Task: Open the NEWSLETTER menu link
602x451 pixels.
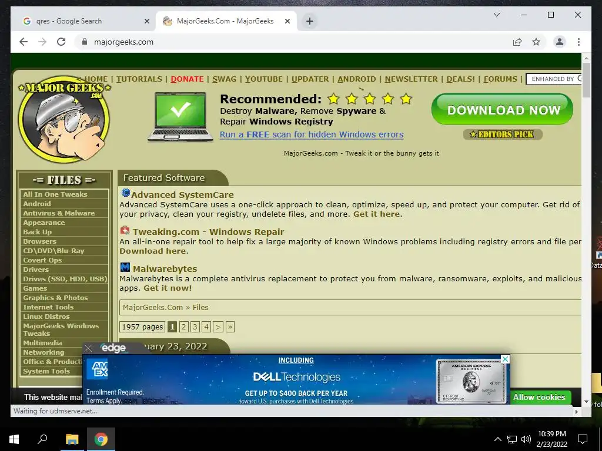Action: click(x=411, y=79)
